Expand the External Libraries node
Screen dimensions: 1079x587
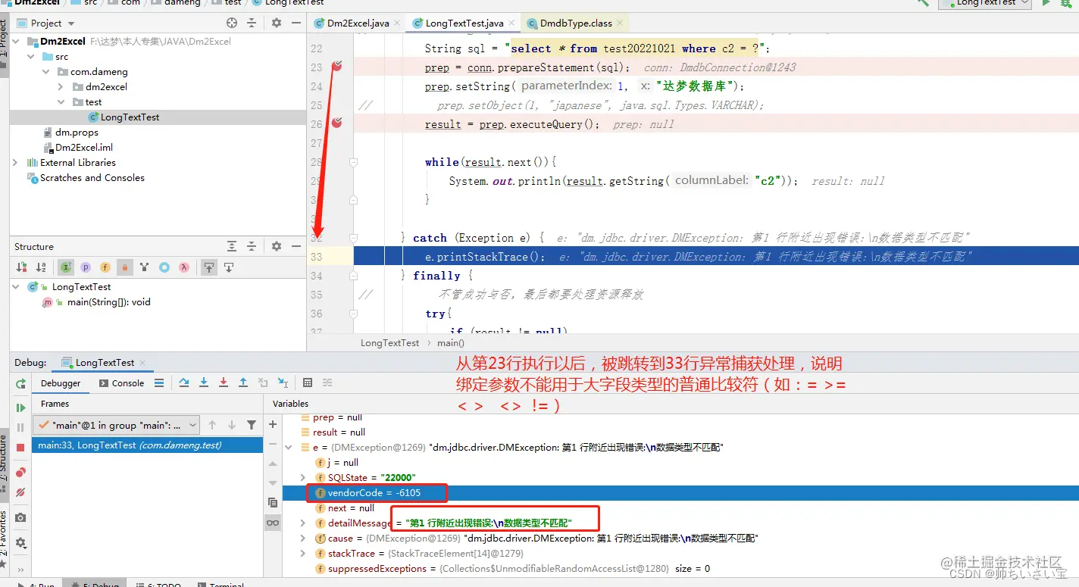[15, 163]
